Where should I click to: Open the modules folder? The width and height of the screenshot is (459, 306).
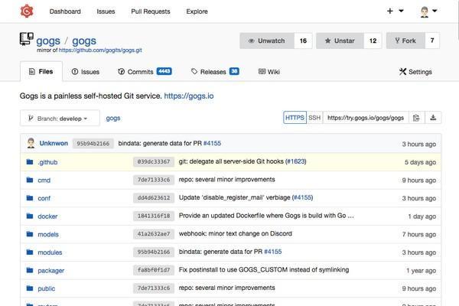[x=50, y=252]
